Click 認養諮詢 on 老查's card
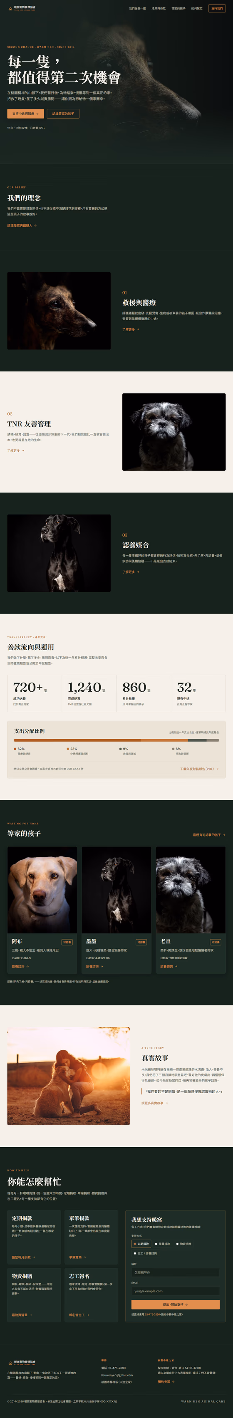This screenshot has height=1418, width=233. [x=169, y=966]
